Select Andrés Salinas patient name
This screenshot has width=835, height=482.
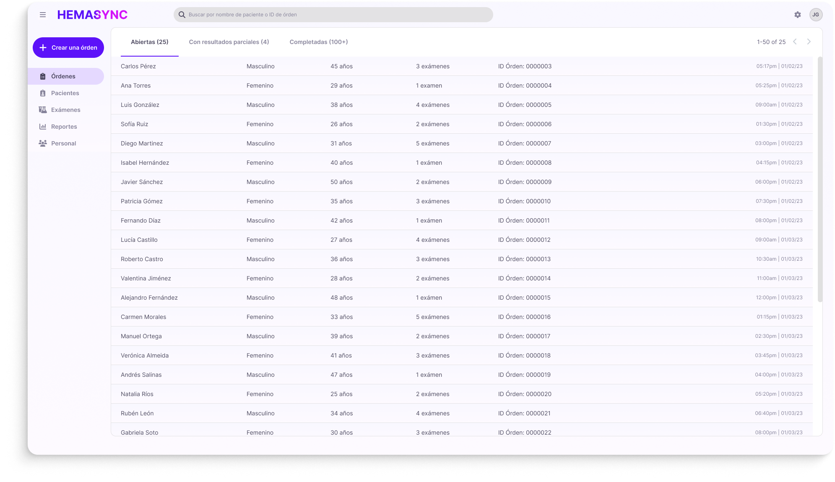coord(141,375)
